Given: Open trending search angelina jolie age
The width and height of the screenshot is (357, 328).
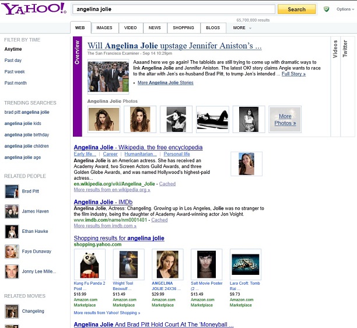Looking at the screenshot, I should pos(23,158).
